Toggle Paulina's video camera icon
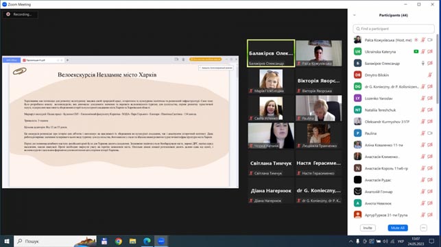Screen dimensions: 441x247 click(430, 133)
